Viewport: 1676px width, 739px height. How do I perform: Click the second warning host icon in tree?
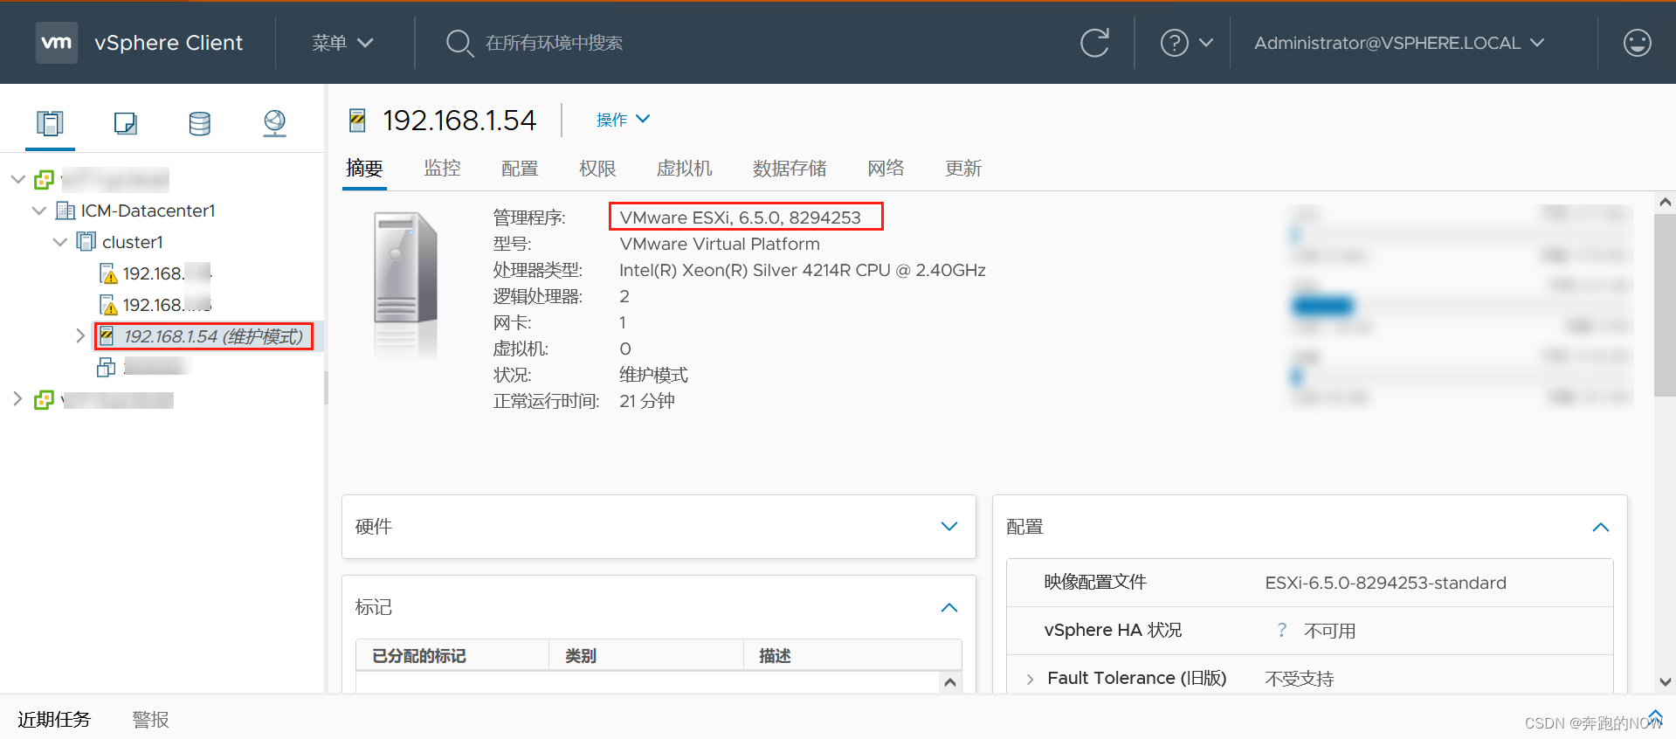(x=108, y=305)
